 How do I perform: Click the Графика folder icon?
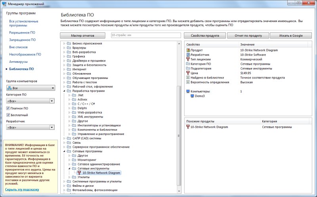coord(69,56)
